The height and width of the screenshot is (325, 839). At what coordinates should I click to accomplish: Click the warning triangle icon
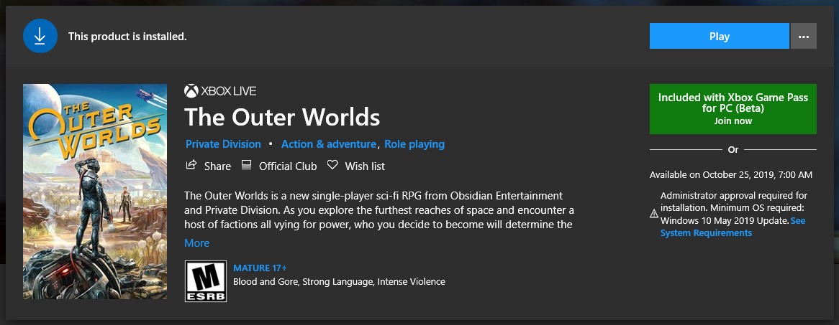coord(654,214)
